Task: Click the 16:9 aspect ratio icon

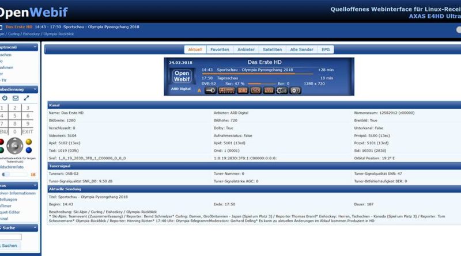Action: tap(243, 90)
